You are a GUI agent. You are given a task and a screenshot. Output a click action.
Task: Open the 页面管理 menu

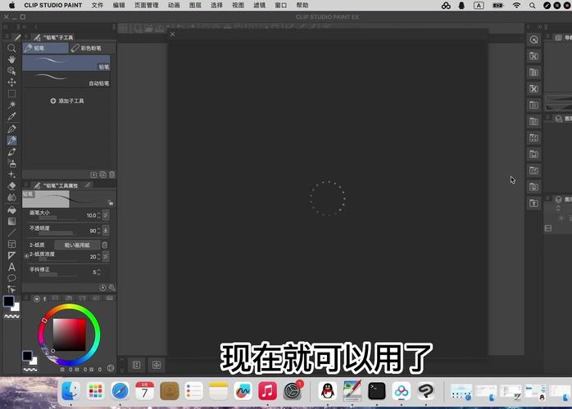coord(147,5)
